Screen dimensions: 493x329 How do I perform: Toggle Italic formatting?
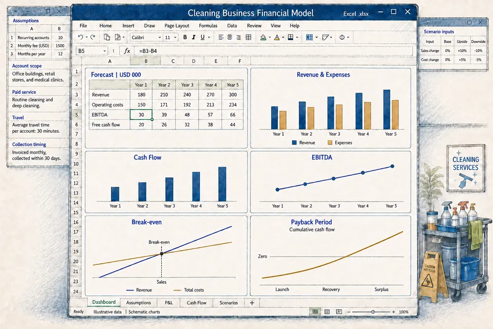coord(194,37)
